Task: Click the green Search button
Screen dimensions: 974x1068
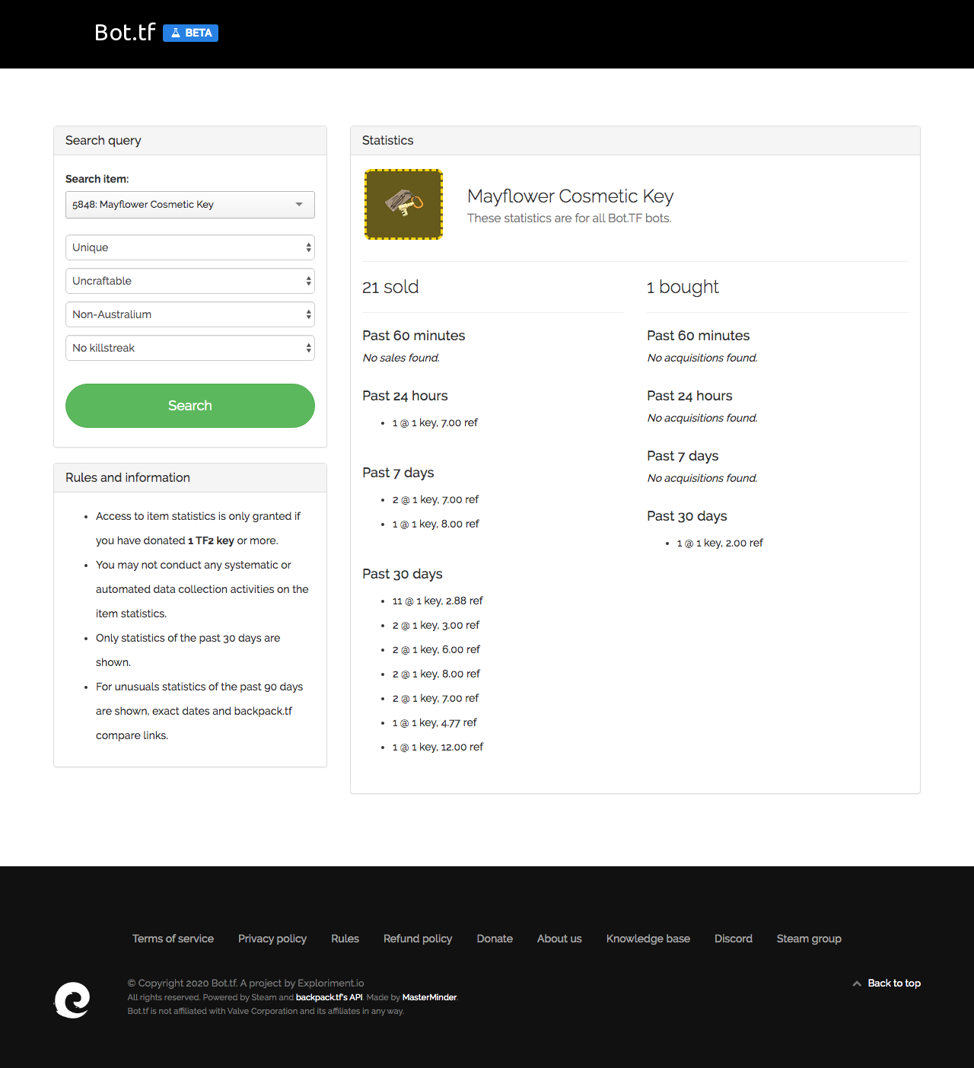Action: click(x=190, y=406)
